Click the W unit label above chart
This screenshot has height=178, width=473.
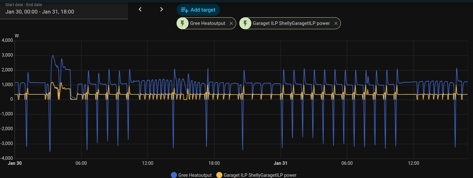click(x=17, y=36)
